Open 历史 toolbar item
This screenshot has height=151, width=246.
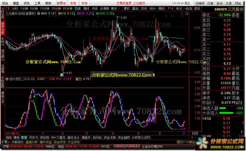144,8
